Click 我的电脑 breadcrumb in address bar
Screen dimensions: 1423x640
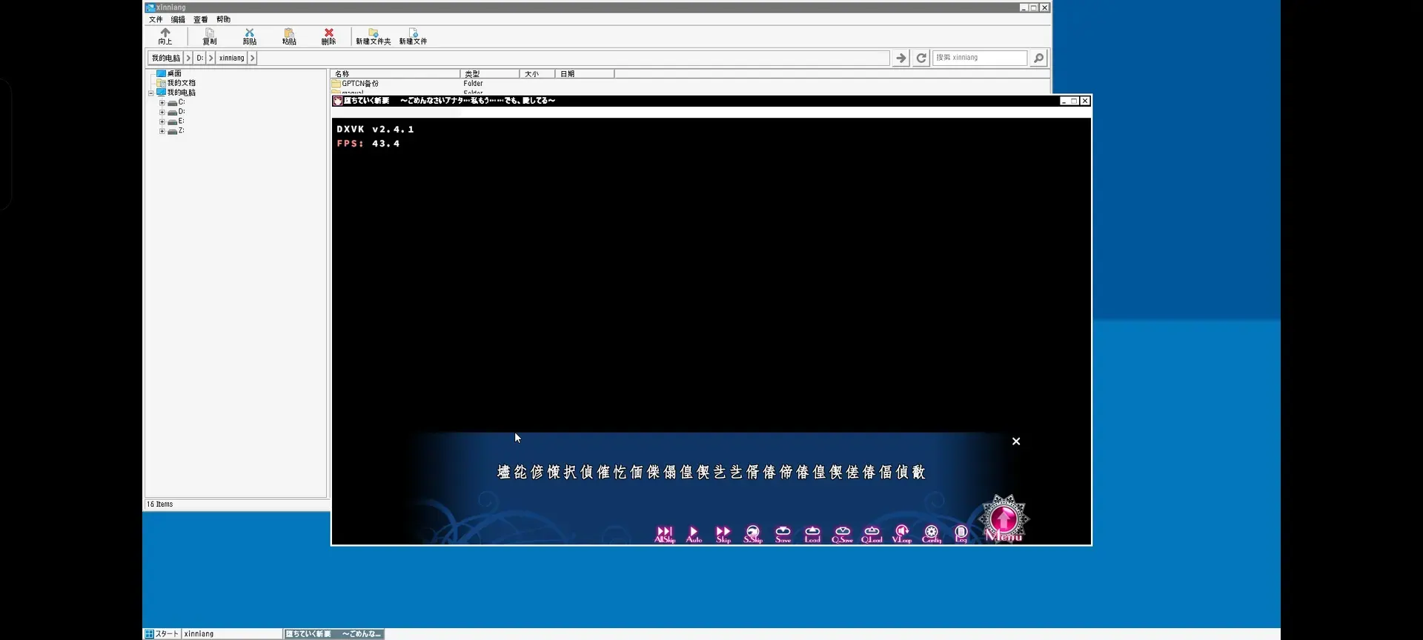coord(166,58)
